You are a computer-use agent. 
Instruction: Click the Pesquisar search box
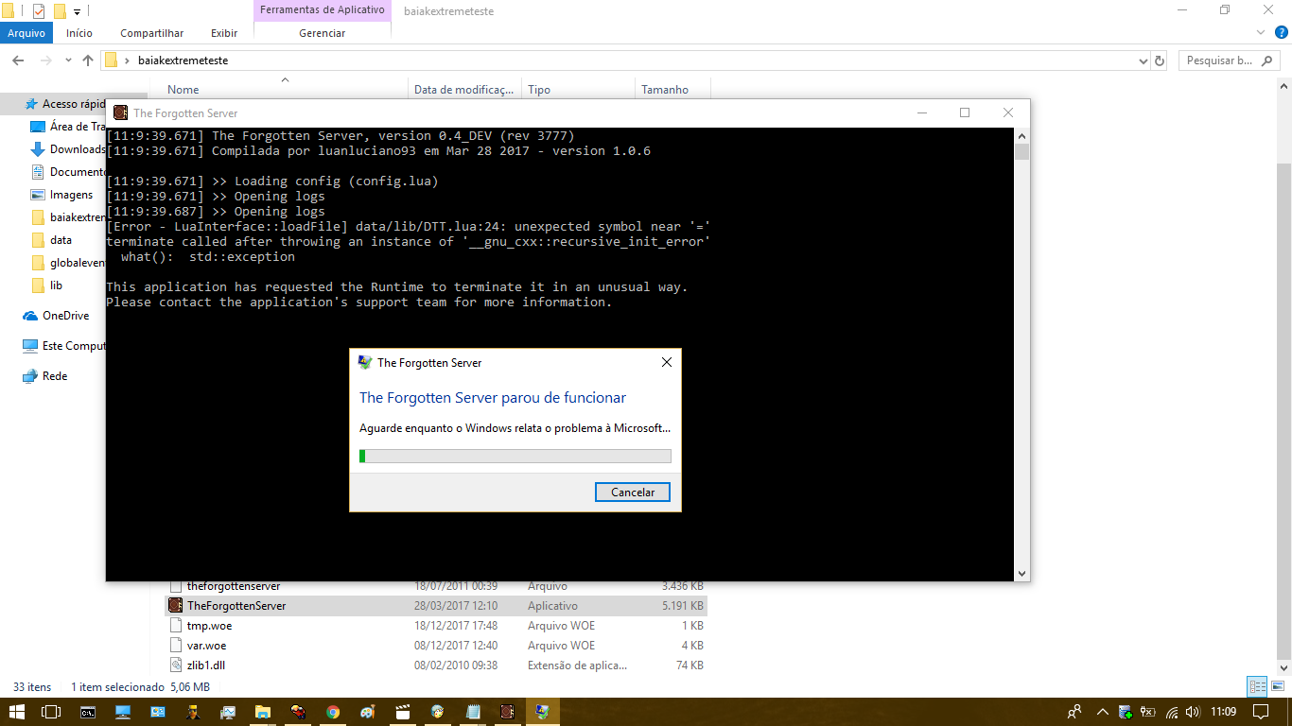[1229, 60]
